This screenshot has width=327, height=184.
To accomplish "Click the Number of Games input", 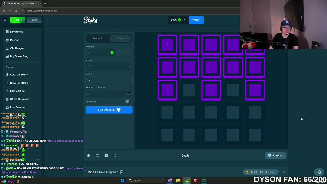I will click(109, 94).
